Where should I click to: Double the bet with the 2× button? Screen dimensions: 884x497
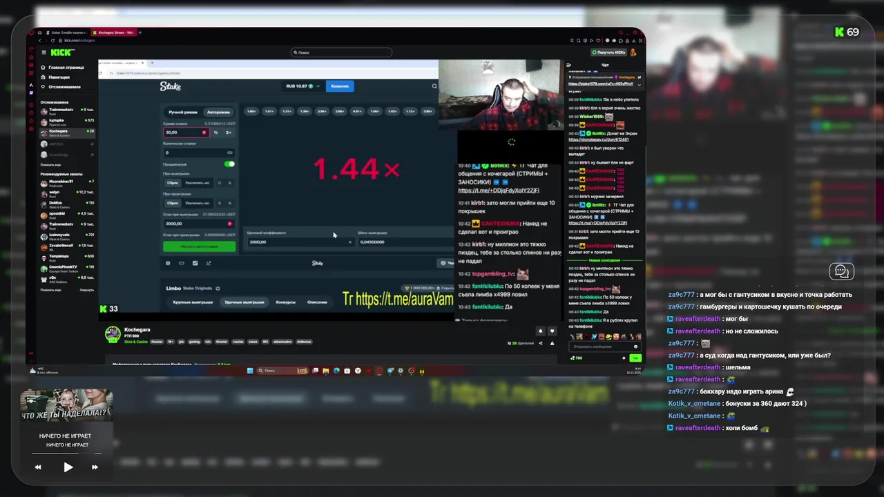(x=229, y=132)
